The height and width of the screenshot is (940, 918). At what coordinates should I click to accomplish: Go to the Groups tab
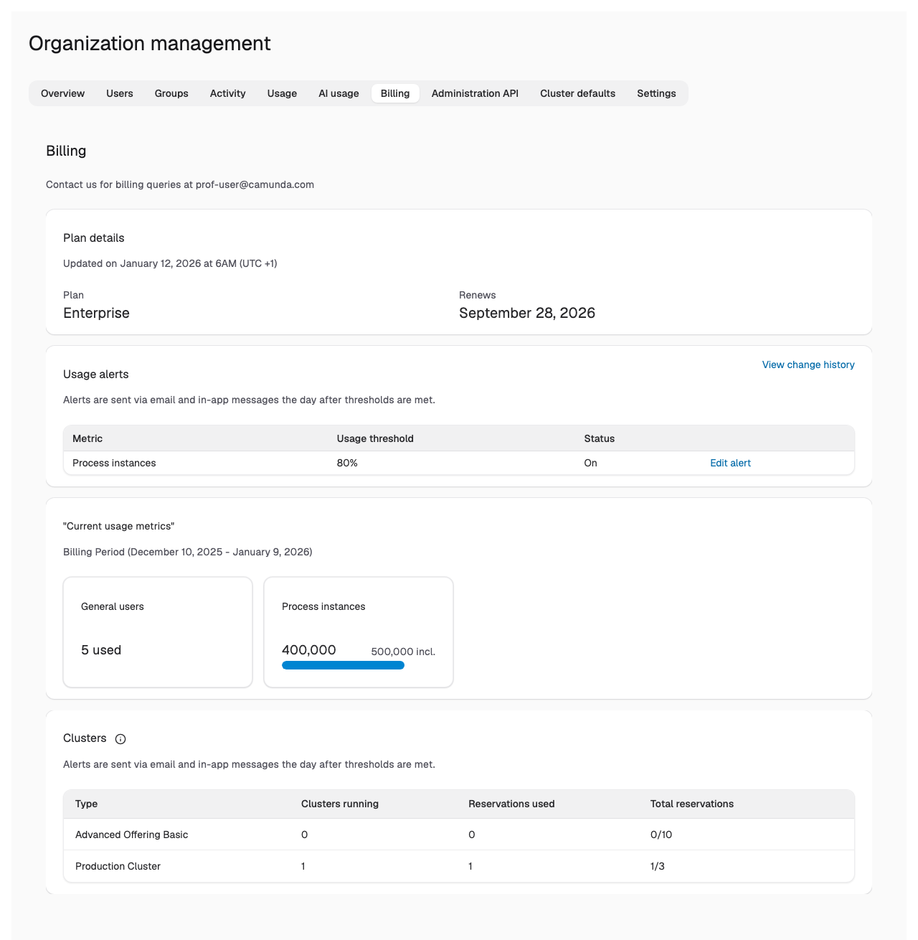tap(171, 93)
